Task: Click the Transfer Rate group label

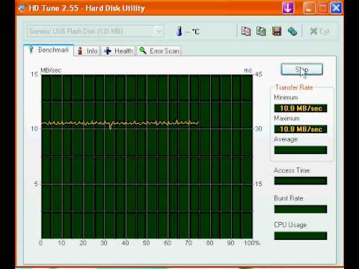Action: [294, 87]
